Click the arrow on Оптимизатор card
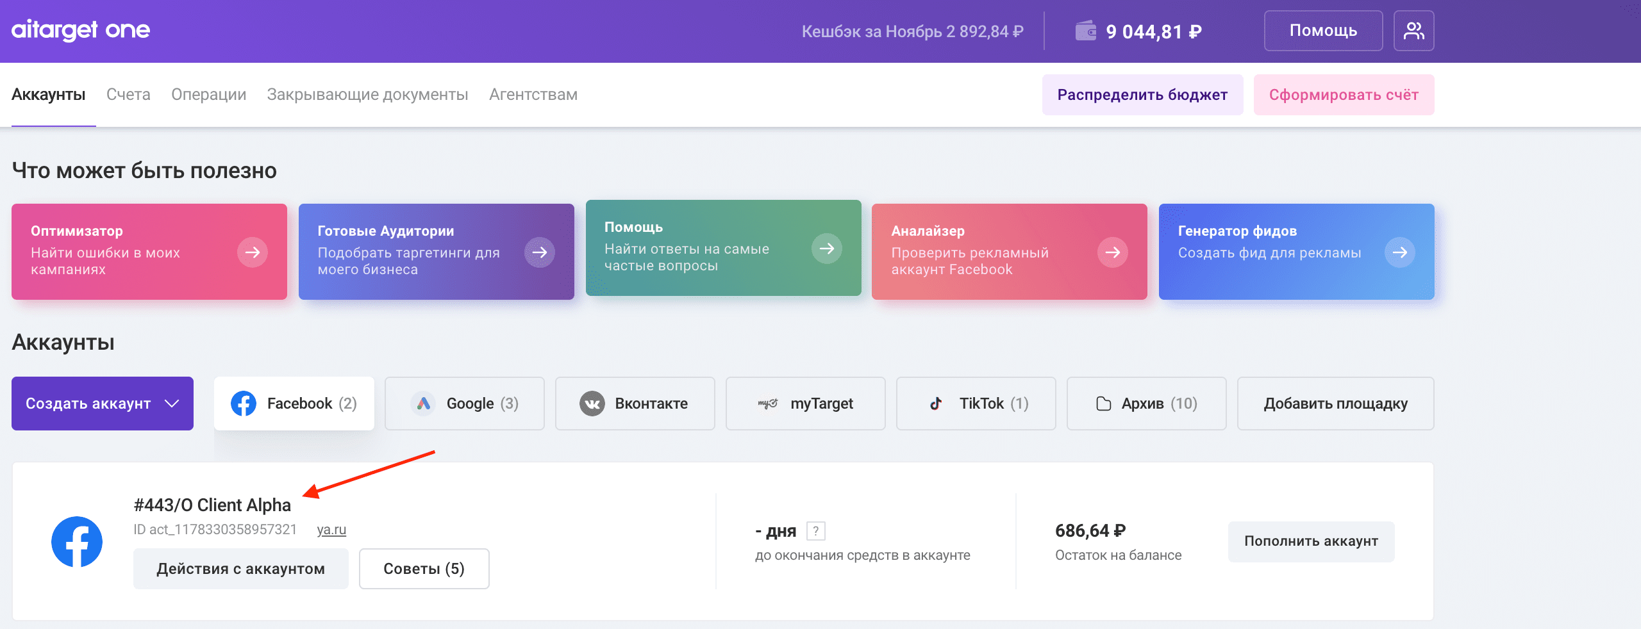 tap(253, 252)
